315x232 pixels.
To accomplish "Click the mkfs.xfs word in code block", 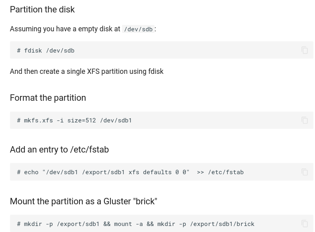I will 38,120.
